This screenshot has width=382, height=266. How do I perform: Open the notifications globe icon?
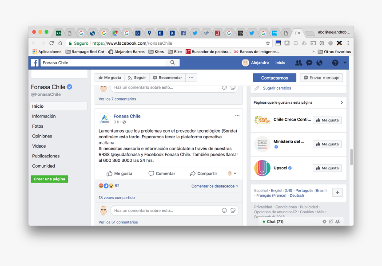coord(319,63)
